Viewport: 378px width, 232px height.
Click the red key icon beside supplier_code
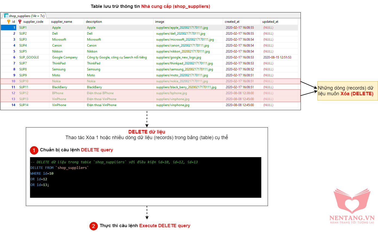coord(20,22)
